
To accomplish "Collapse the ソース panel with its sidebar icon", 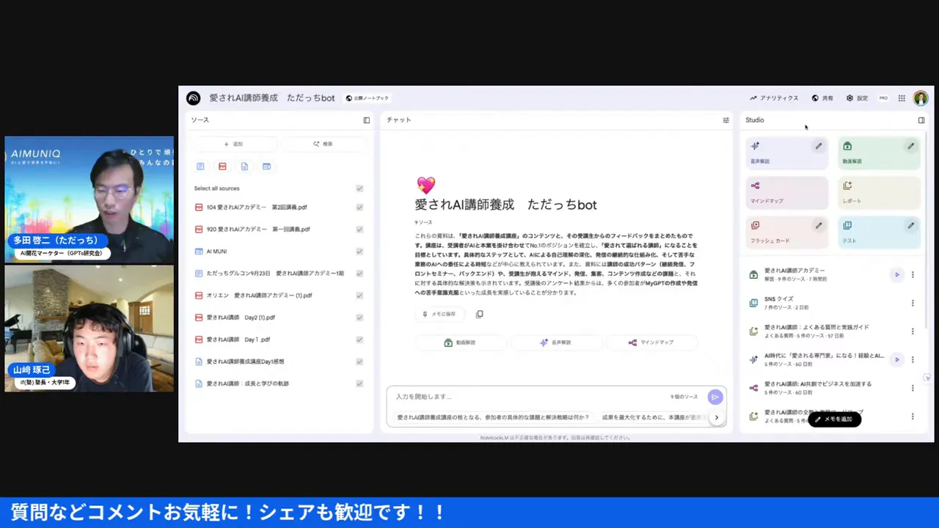I will pos(367,120).
